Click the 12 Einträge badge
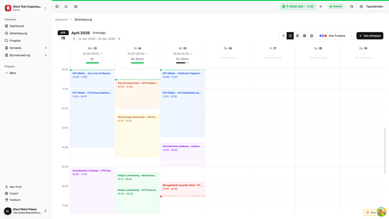The image size is (389, 219). click(x=99, y=33)
